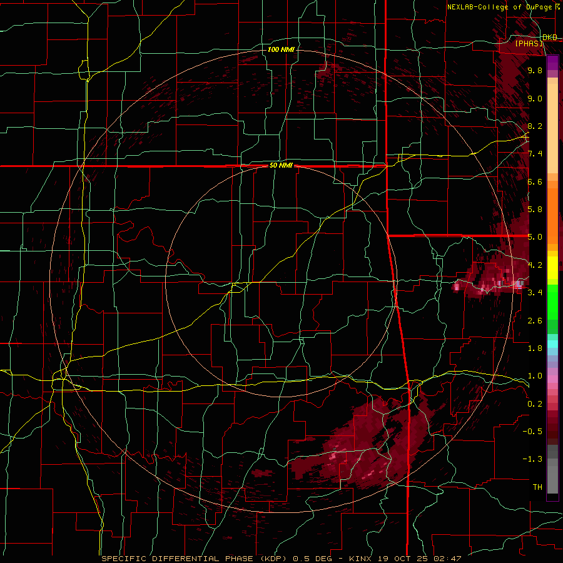Screen dimensions: 563x563
Task: Click the green segment of the color bar
Action: coord(552,302)
